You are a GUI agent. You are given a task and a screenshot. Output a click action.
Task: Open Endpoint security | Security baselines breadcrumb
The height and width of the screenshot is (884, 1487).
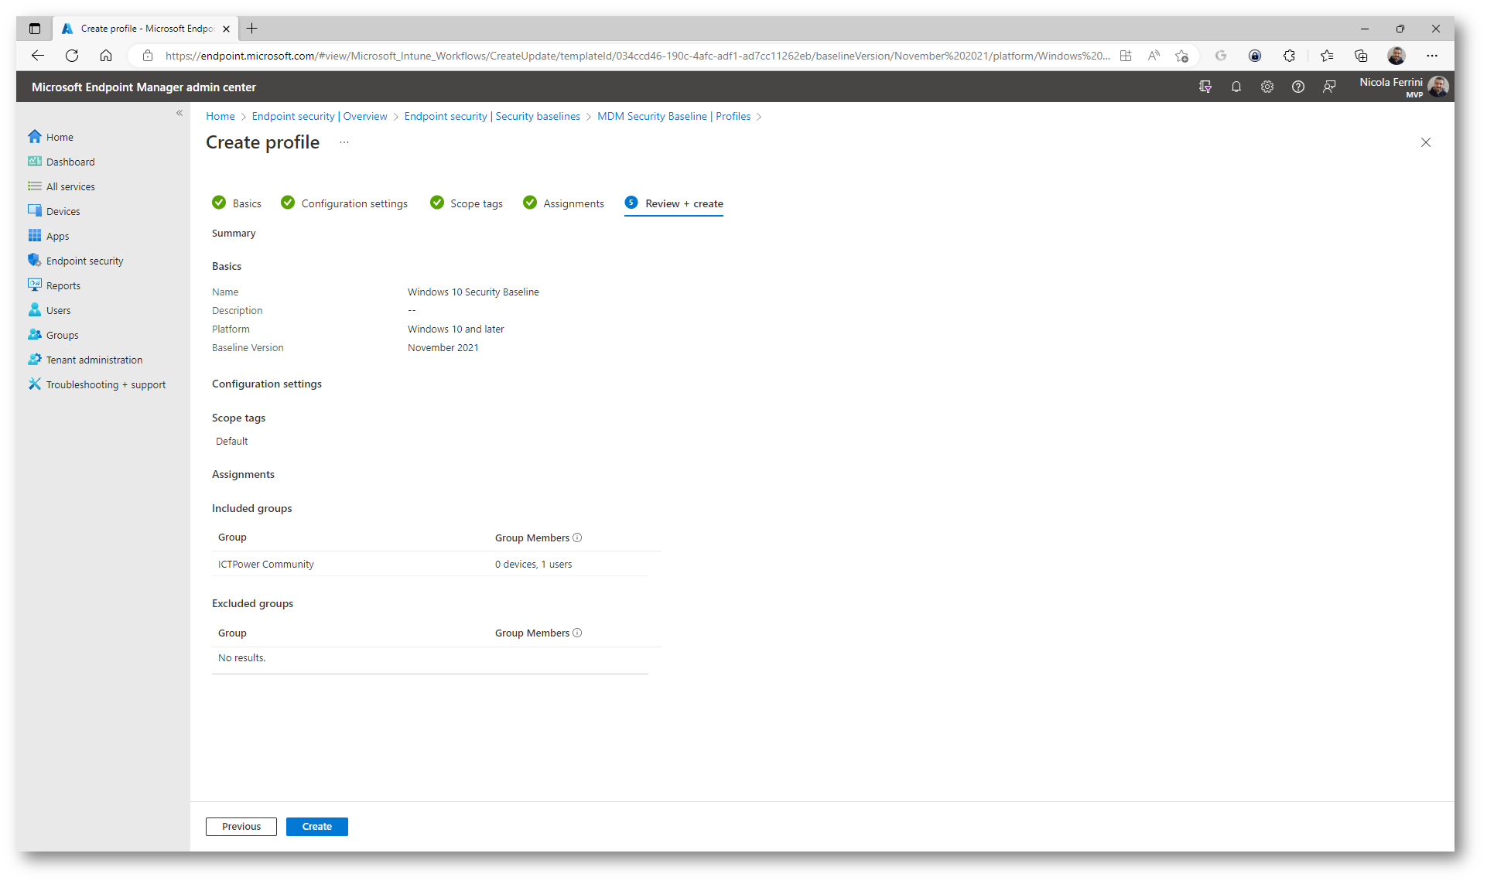click(x=492, y=116)
